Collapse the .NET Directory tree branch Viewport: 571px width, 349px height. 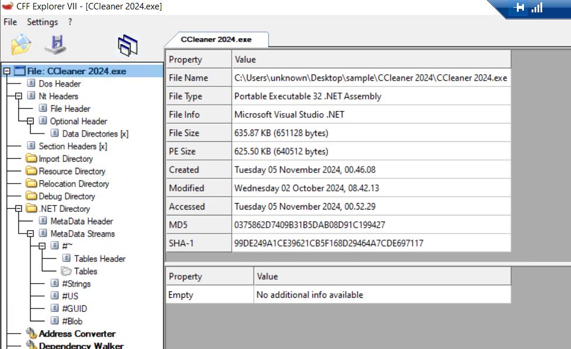pos(19,209)
